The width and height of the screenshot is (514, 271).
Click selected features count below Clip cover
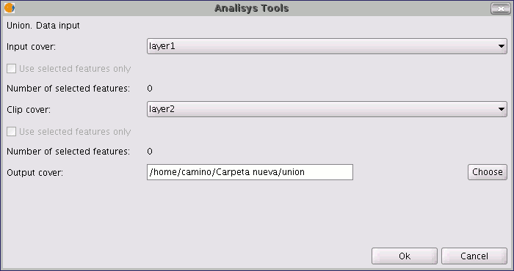pos(150,152)
